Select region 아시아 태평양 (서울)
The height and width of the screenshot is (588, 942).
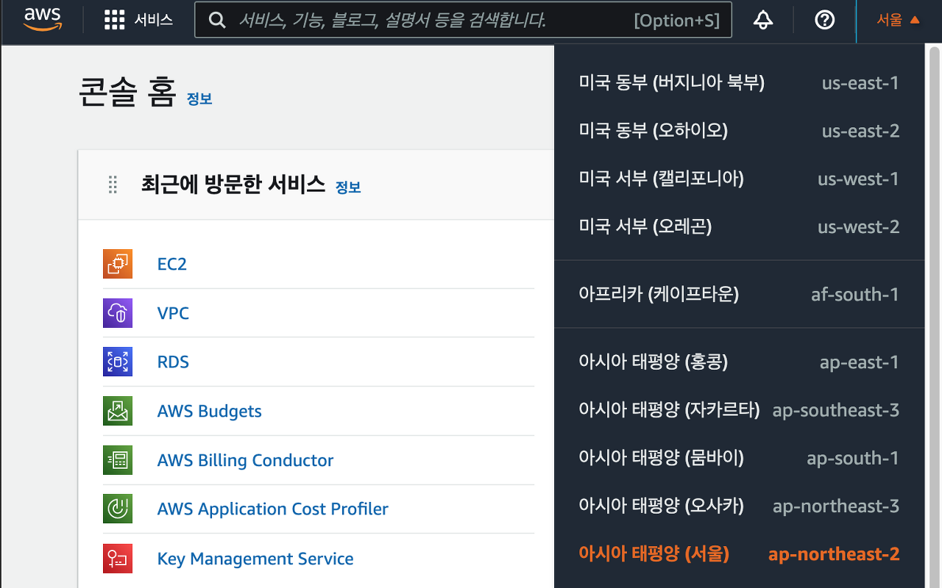tap(739, 553)
